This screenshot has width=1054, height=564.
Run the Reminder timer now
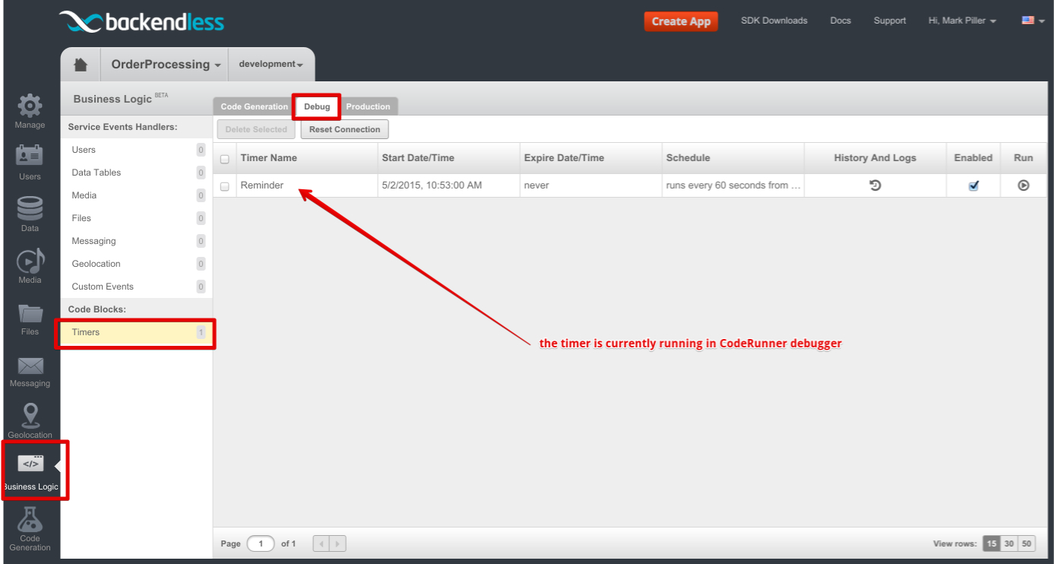pyautogui.click(x=1024, y=185)
